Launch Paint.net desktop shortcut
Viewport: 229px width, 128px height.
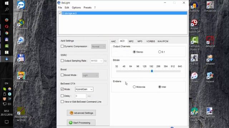(x=210, y=113)
